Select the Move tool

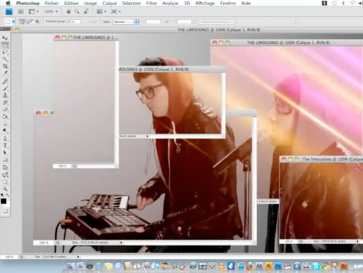pos(5,38)
